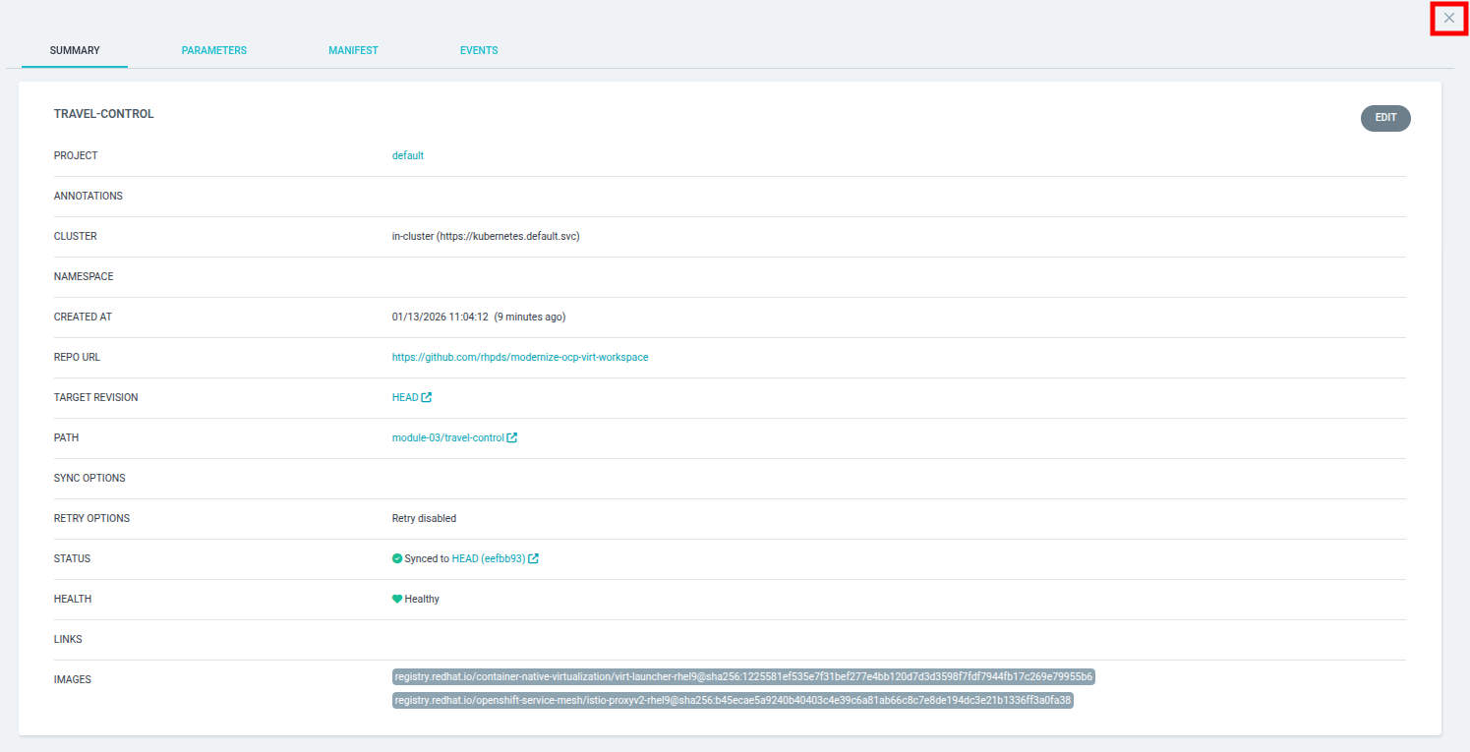Click the HEAD target revision link
This screenshot has width=1470, height=752.
[x=404, y=397]
